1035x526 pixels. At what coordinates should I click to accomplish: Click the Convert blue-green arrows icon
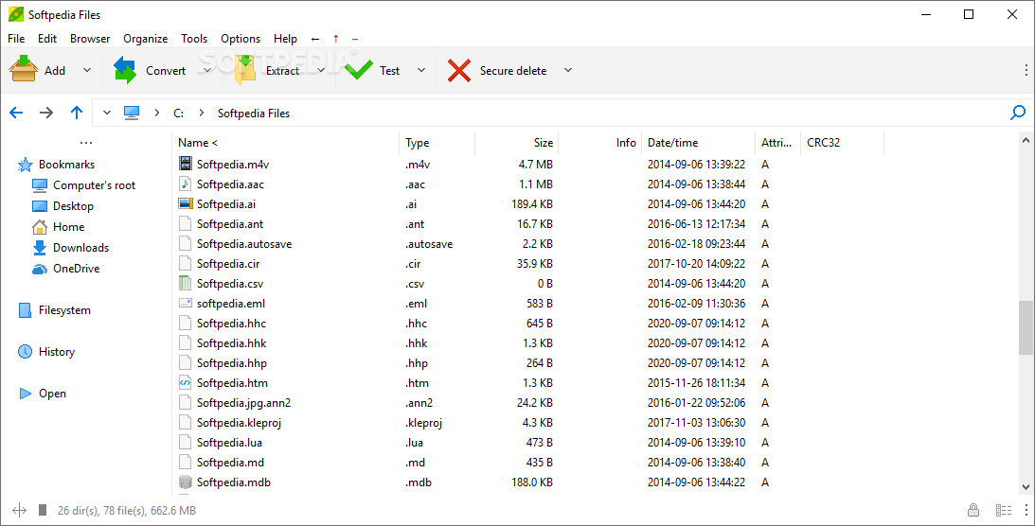(125, 70)
